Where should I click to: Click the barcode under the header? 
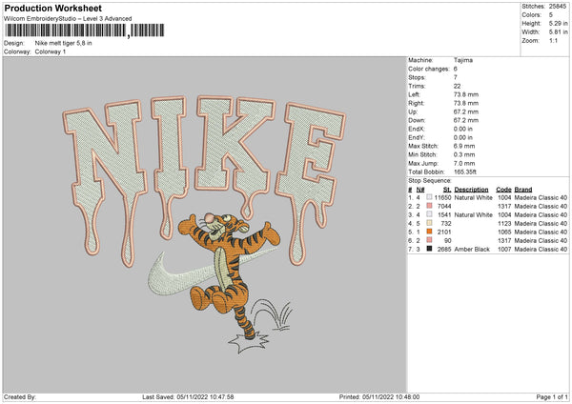tap(85, 30)
